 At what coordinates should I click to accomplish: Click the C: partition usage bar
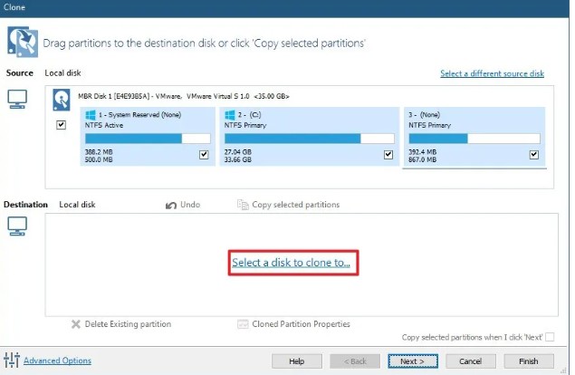click(310, 139)
